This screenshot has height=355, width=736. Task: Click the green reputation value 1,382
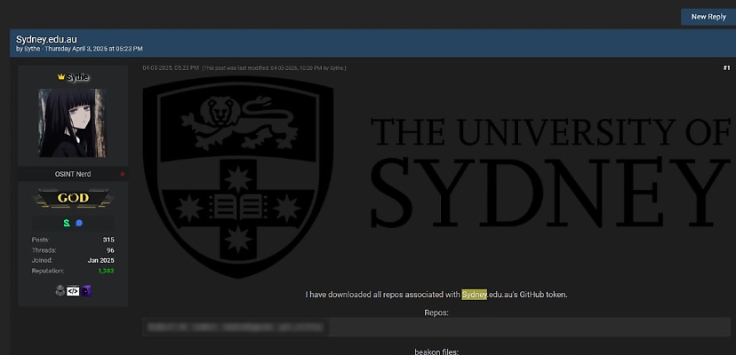[x=106, y=271]
